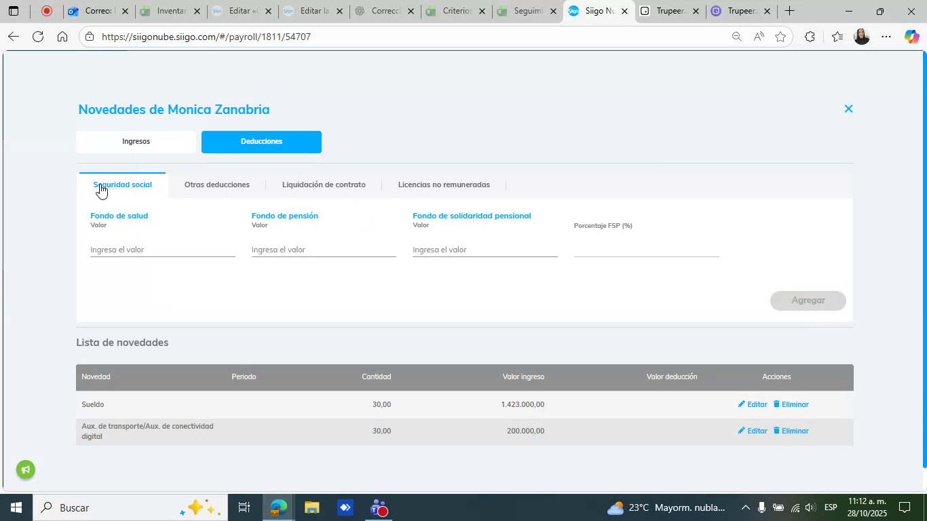927x521 pixels.
Task: Select the Deducciones section button
Action: pos(261,142)
